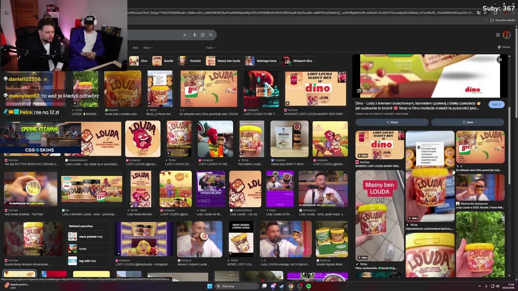The width and height of the screenshot is (518, 291).
Task: Open the naFakcie.pl Lody Louda result
Action: coord(323,189)
